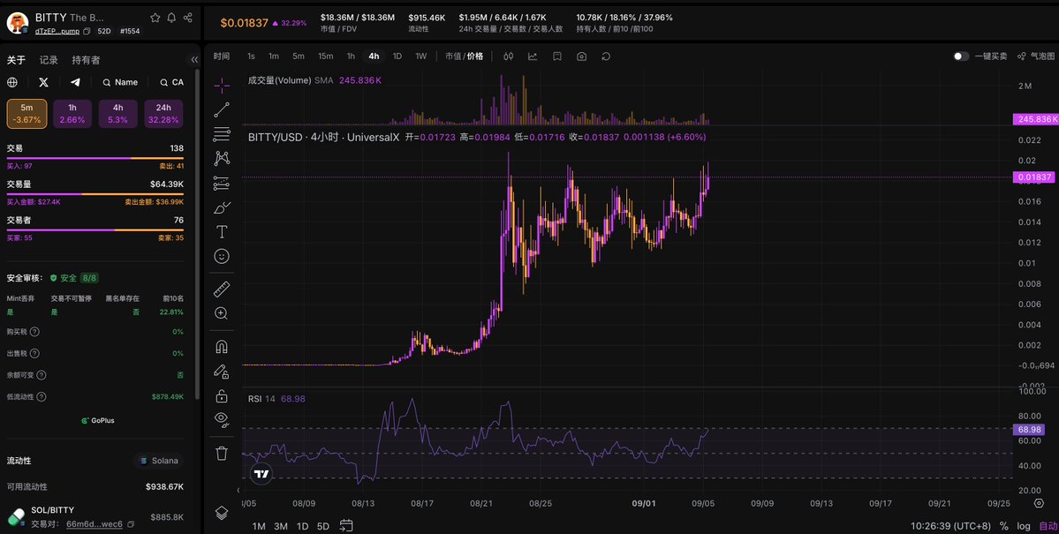Activate the zoom-in tool

222,313
